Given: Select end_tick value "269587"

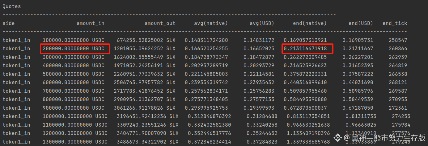Looking at the screenshot, I should [398, 91].
